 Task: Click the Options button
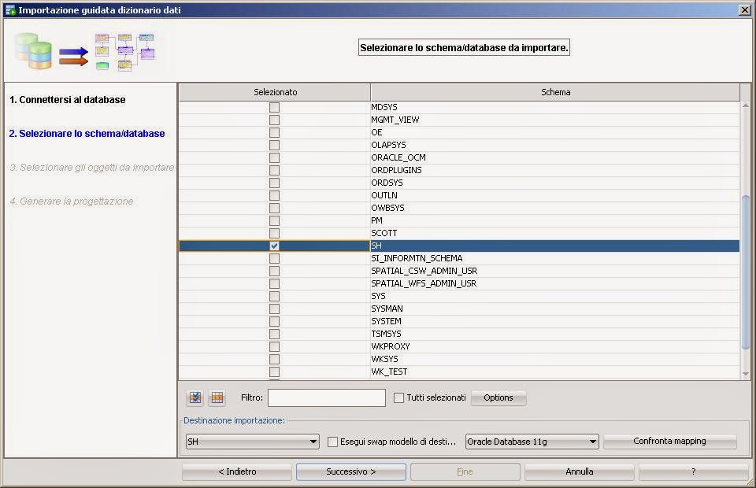[x=498, y=398]
